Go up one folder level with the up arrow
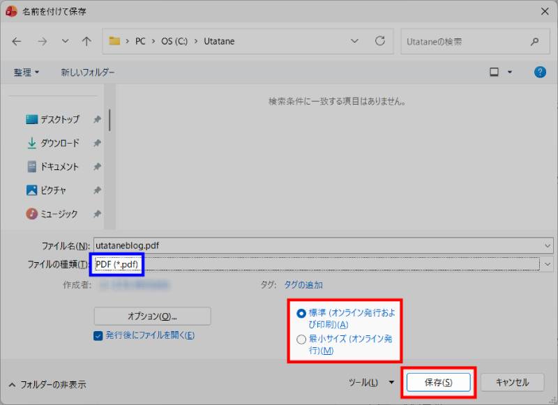This screenshot has width=558, height=405. pos(85,41)
